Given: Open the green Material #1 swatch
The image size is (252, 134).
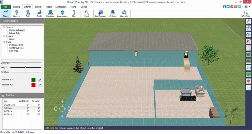Looking at the screenshot, I should click(x=33, y=80).
